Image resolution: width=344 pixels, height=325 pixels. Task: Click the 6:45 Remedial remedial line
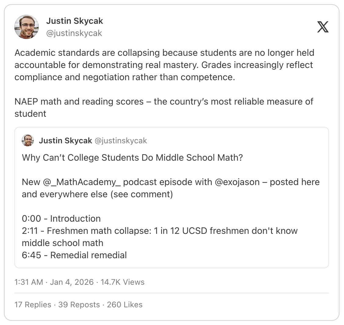(74, 255)
